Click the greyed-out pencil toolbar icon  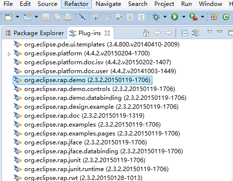point(107,17)
